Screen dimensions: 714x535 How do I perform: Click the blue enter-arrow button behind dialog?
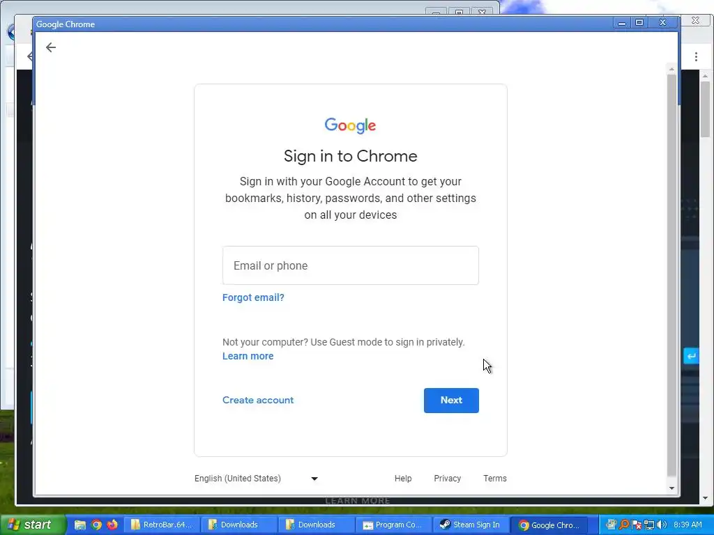click(x=691, y=356)
